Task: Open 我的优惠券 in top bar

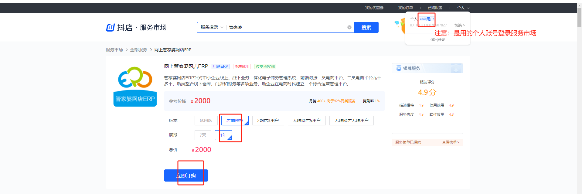Action: 374,8
